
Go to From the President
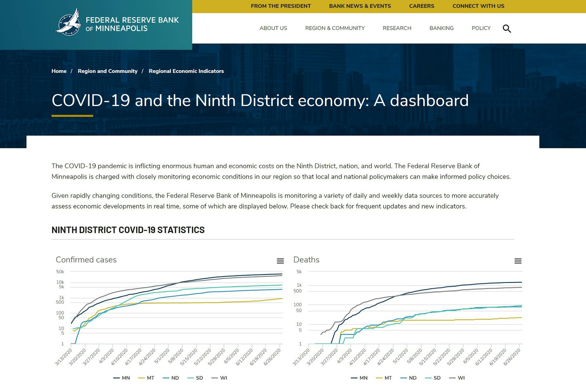[x=281, y=6]
